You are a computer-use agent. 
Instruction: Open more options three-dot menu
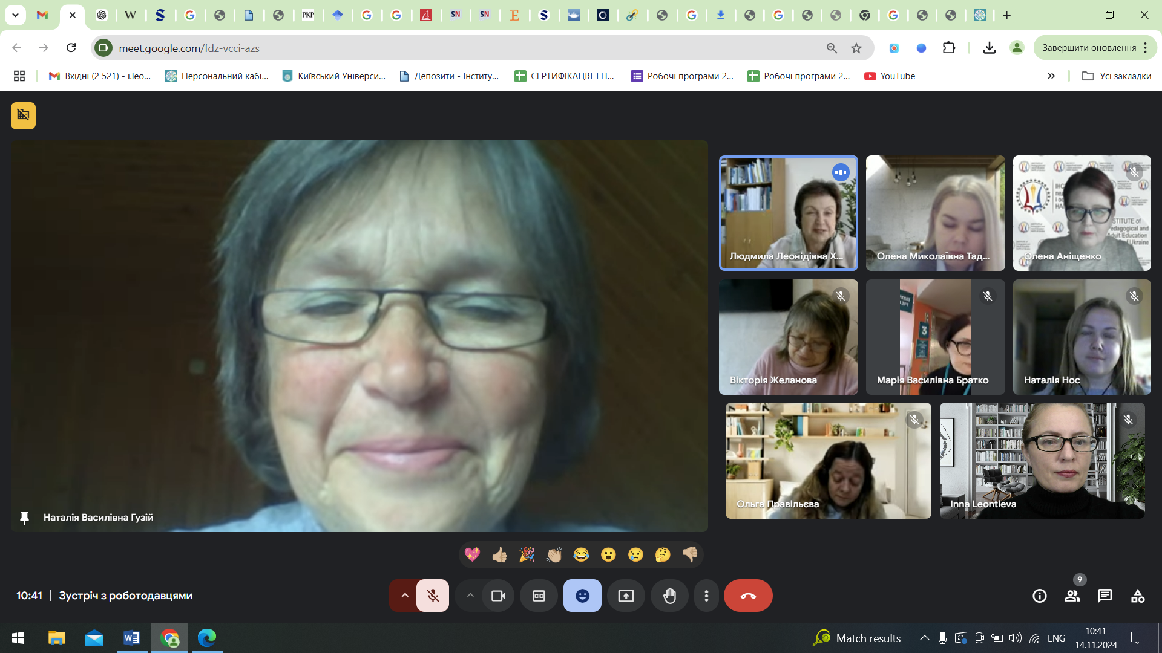pyautogui.click(x=706, y=596)
